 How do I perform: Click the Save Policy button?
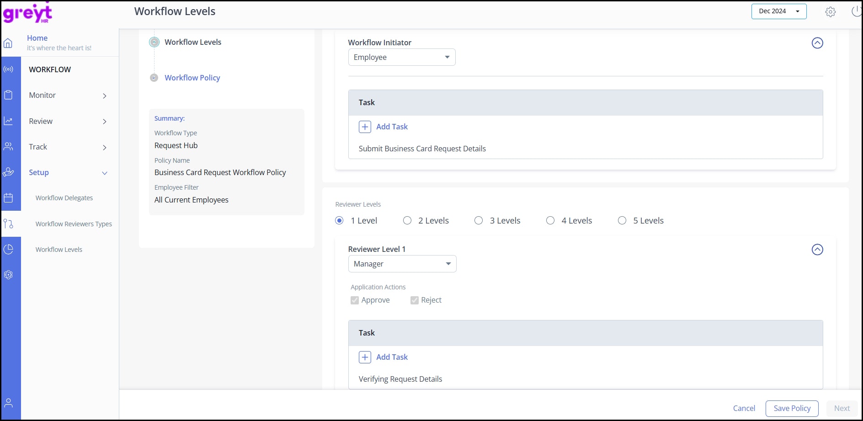(x=792, y=408)
